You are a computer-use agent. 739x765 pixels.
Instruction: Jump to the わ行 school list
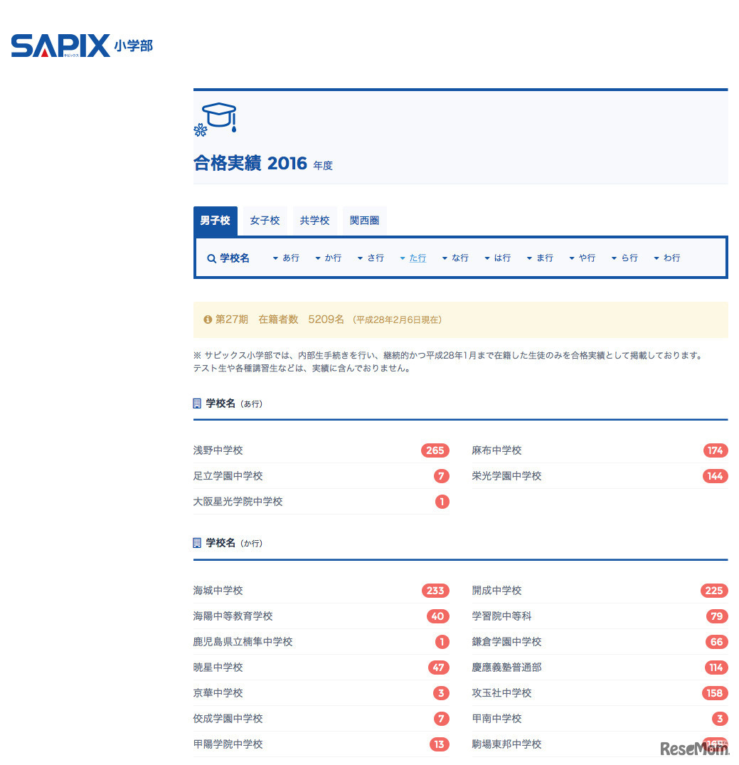click(x=667, y=258)
